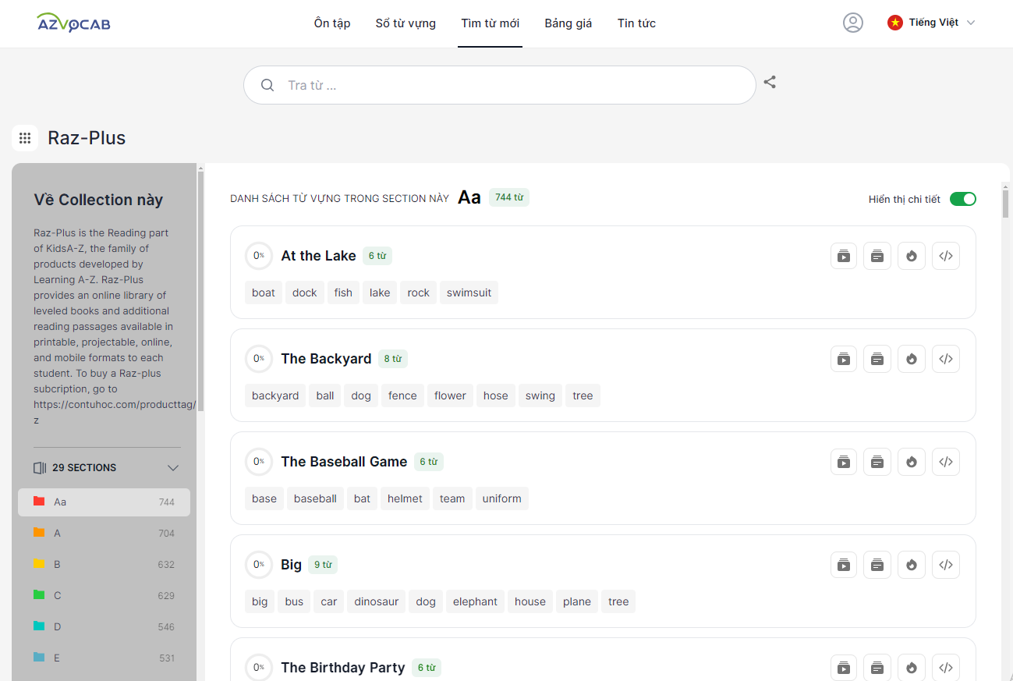Select section E with blue folder
This screenshot has height=681, width=1013.
(104, 658)
